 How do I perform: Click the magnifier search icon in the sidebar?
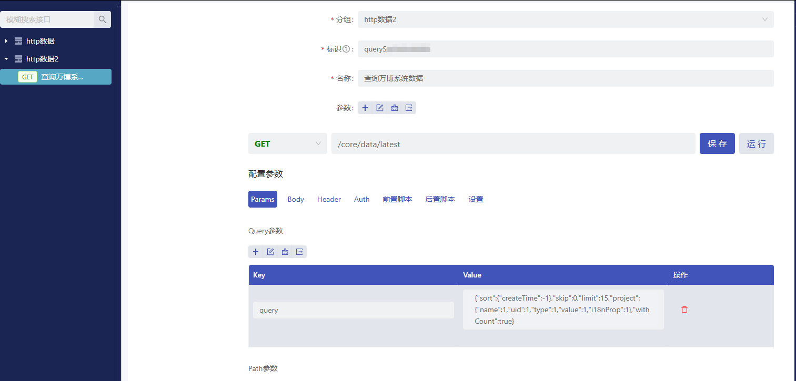click(102, 19)
